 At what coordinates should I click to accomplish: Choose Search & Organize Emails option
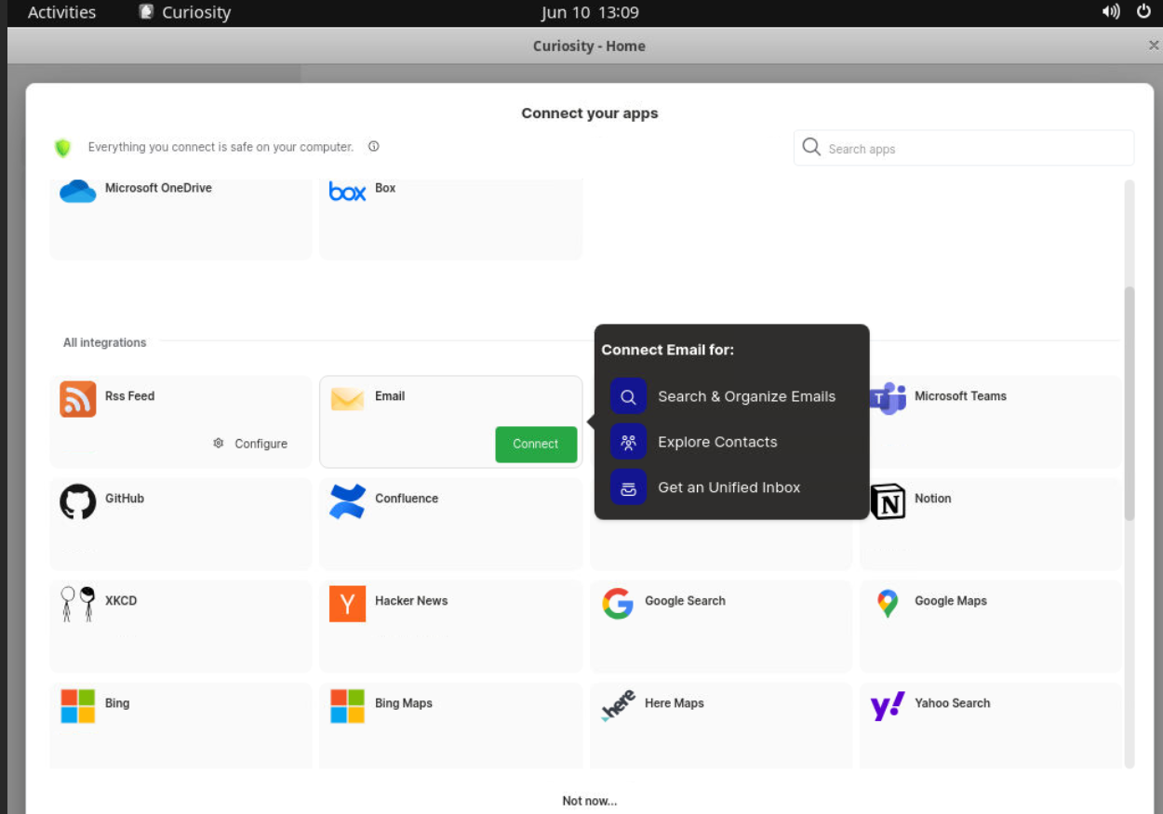(746, 396)
